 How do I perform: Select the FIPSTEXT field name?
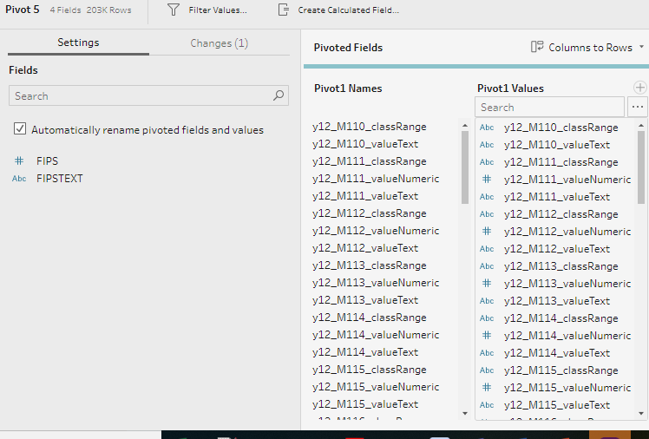(60, 179)
